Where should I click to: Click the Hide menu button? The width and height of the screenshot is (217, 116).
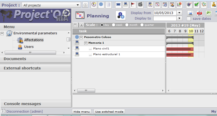(82, 112)
